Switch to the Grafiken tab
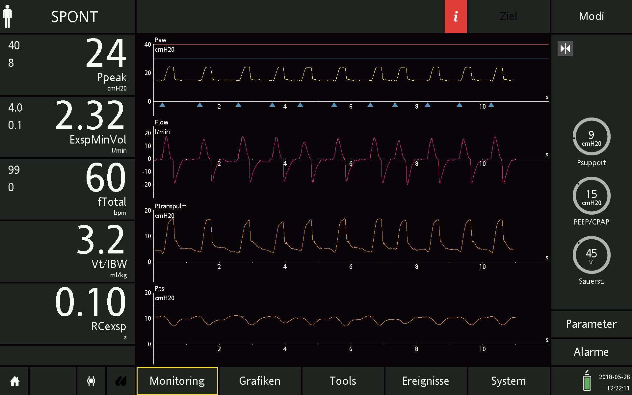632x395 pixels. click(260, 381)
